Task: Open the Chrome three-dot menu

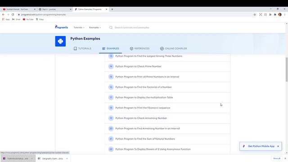Action: tap(285, 14)
